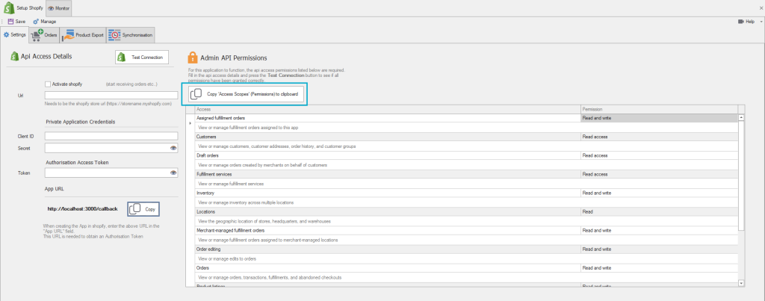Click description 'View or manage fulfillment services'
The height and width of the screenshot is (301, 765).
pyautogui.click(x=232, y=184)
